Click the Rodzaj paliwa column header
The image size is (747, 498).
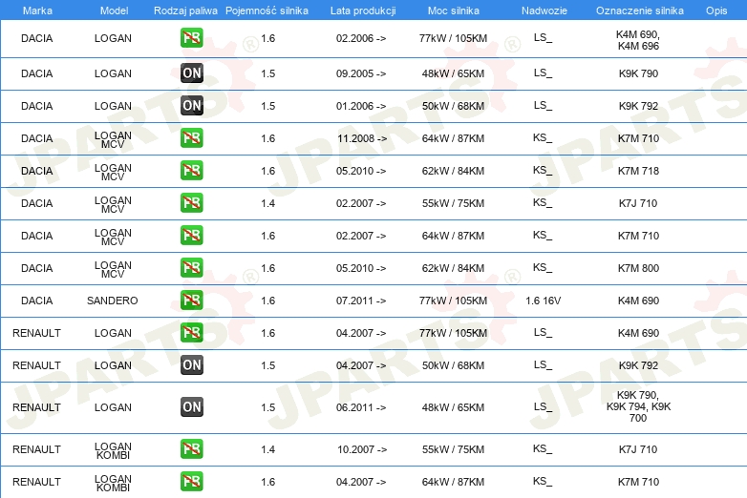(185, 10)
